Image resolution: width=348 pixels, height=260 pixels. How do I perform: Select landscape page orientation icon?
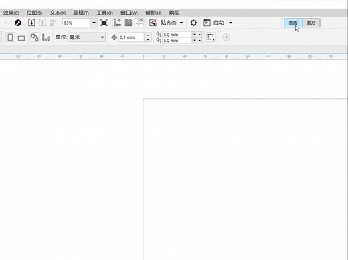coord(21,38)
